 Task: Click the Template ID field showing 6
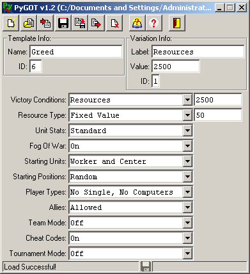point(36,67)
